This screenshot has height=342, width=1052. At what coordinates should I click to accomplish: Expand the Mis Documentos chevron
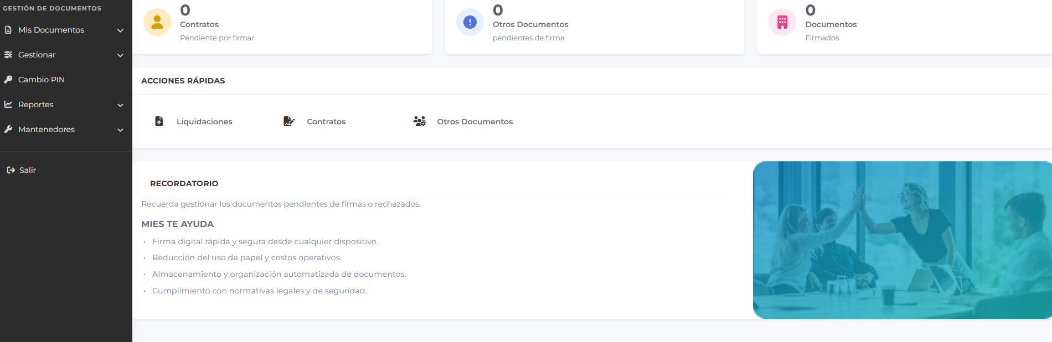point(120,30)
